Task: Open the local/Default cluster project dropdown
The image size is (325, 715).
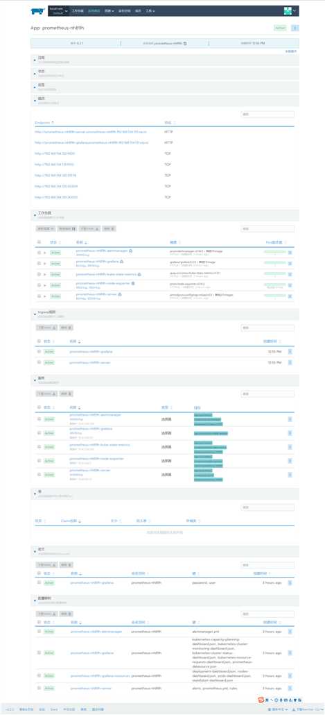Action: (x=59, y=10)
